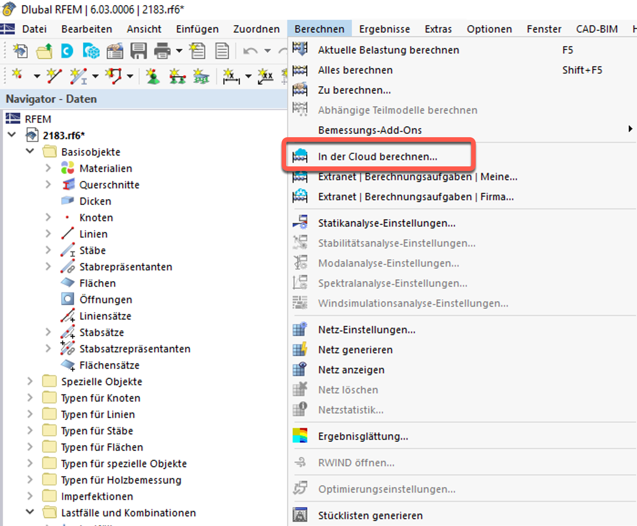Select Zu berechnen... menu entry
Screen dimensions: 637x526
click(462, 90)
